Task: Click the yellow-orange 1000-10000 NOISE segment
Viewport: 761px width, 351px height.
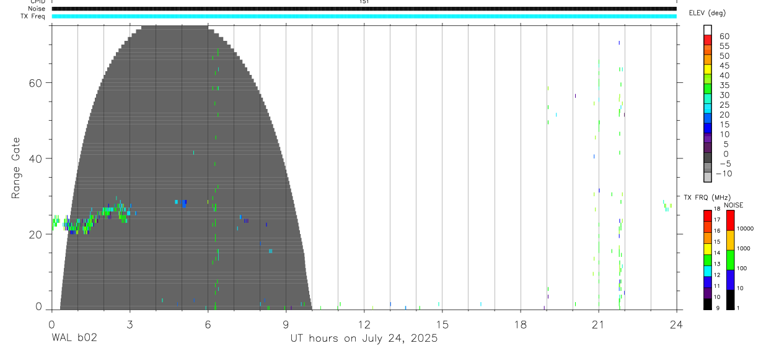Action: coord(730,240)
